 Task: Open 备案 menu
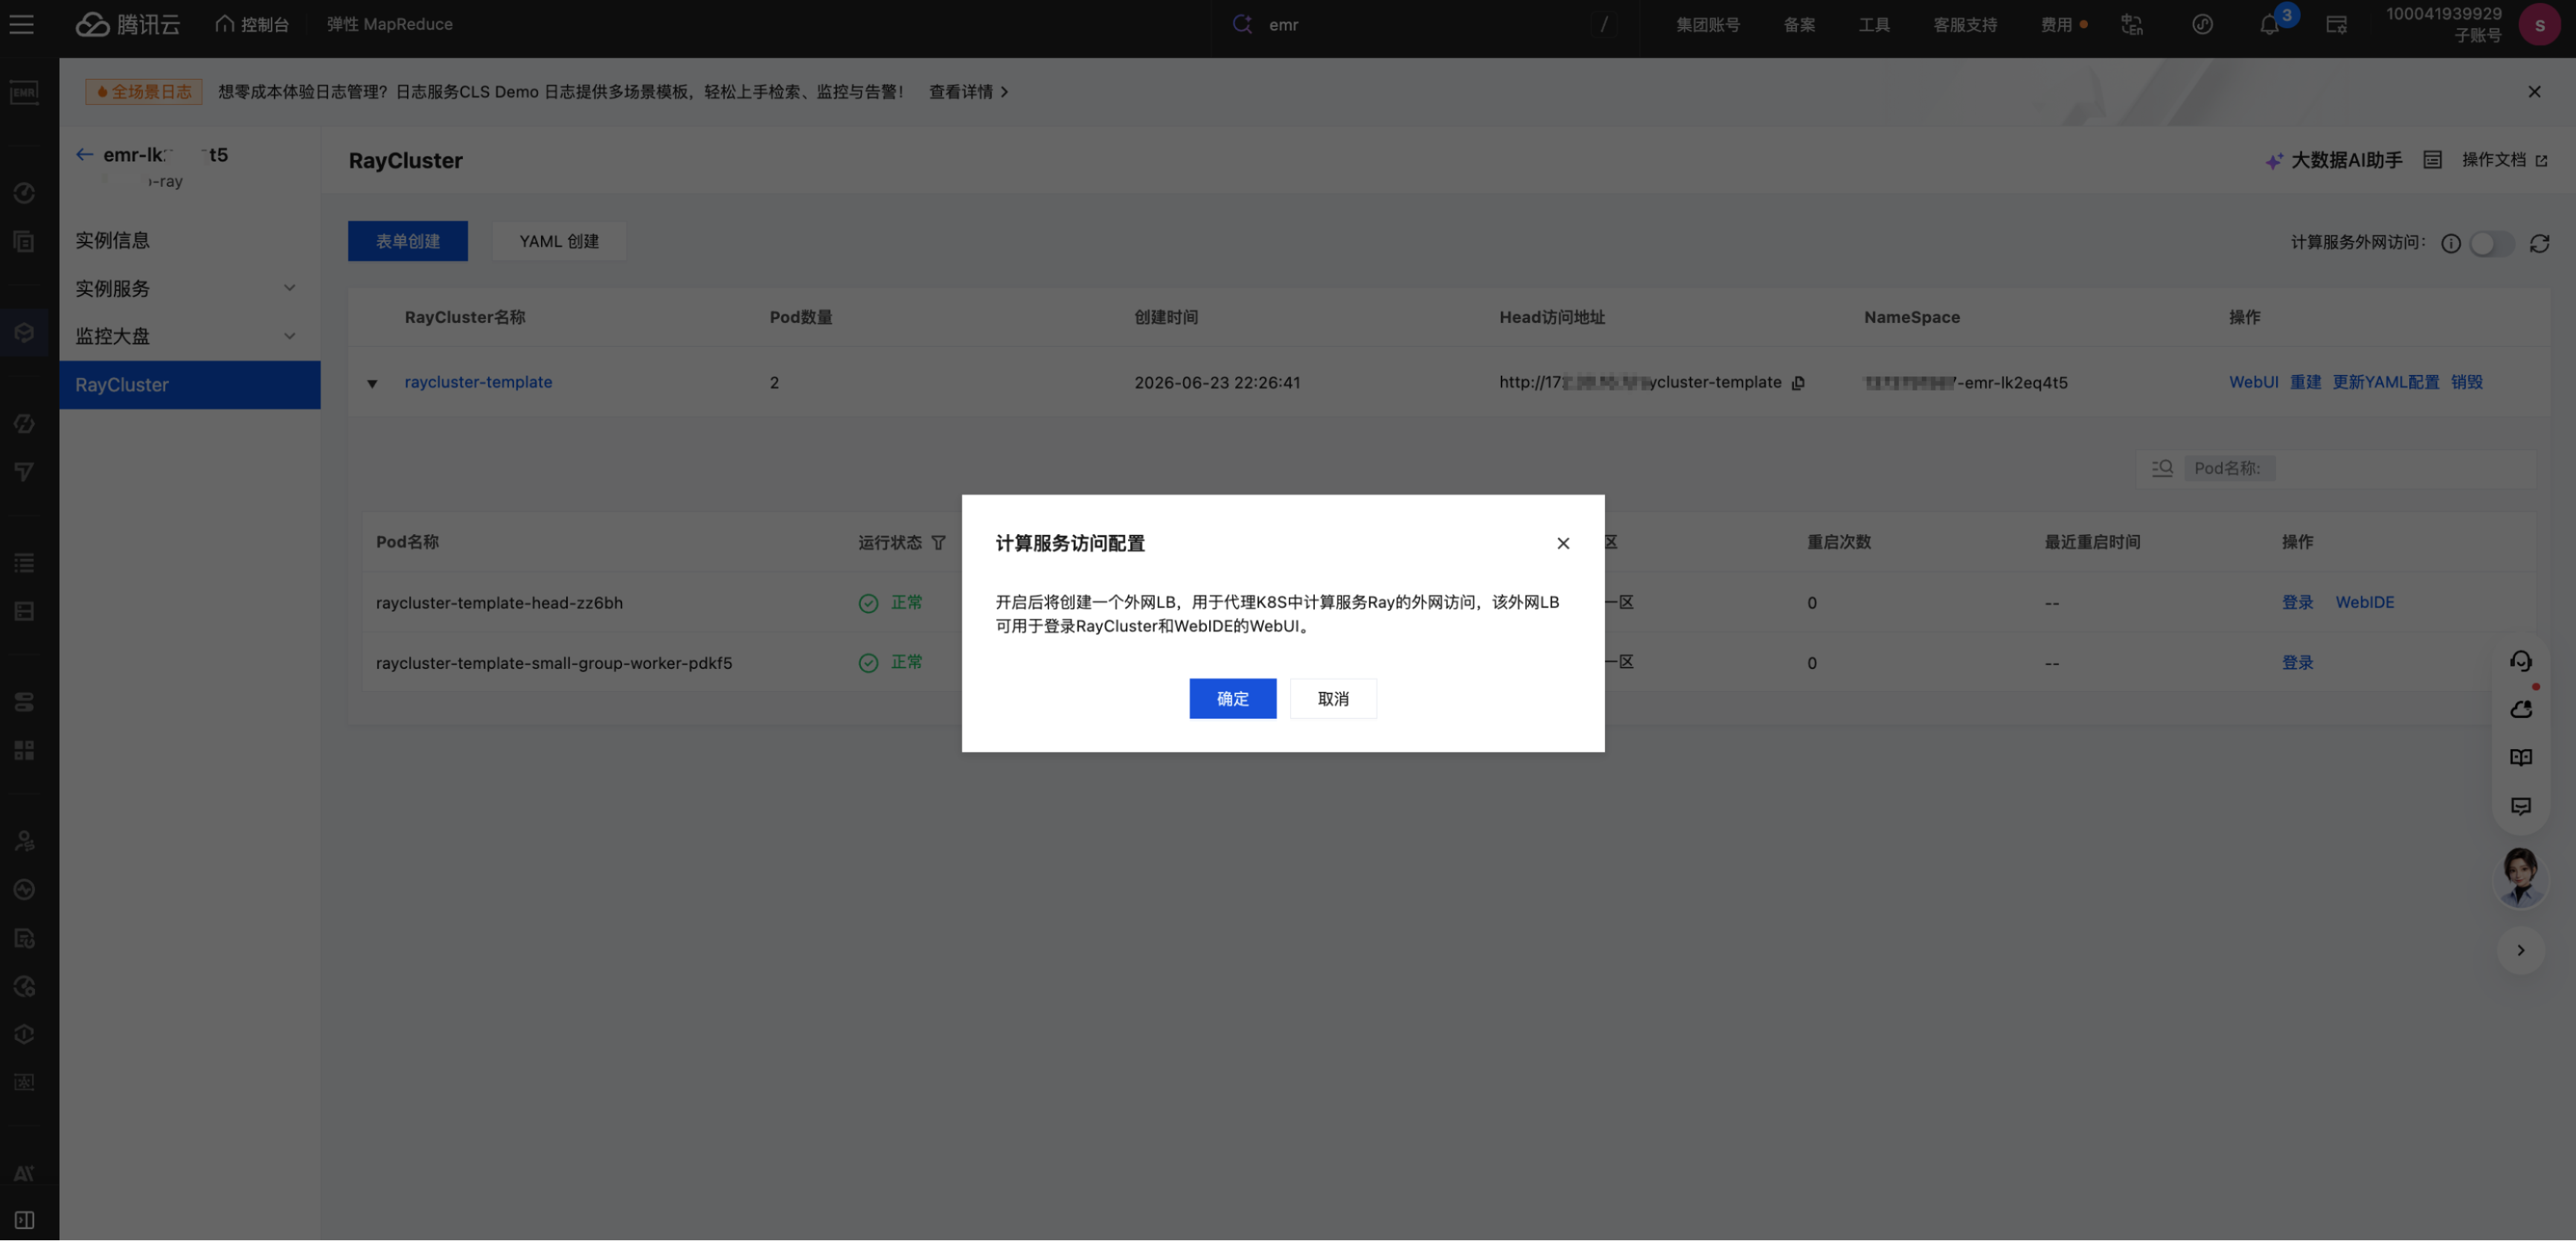(1799, 24)
